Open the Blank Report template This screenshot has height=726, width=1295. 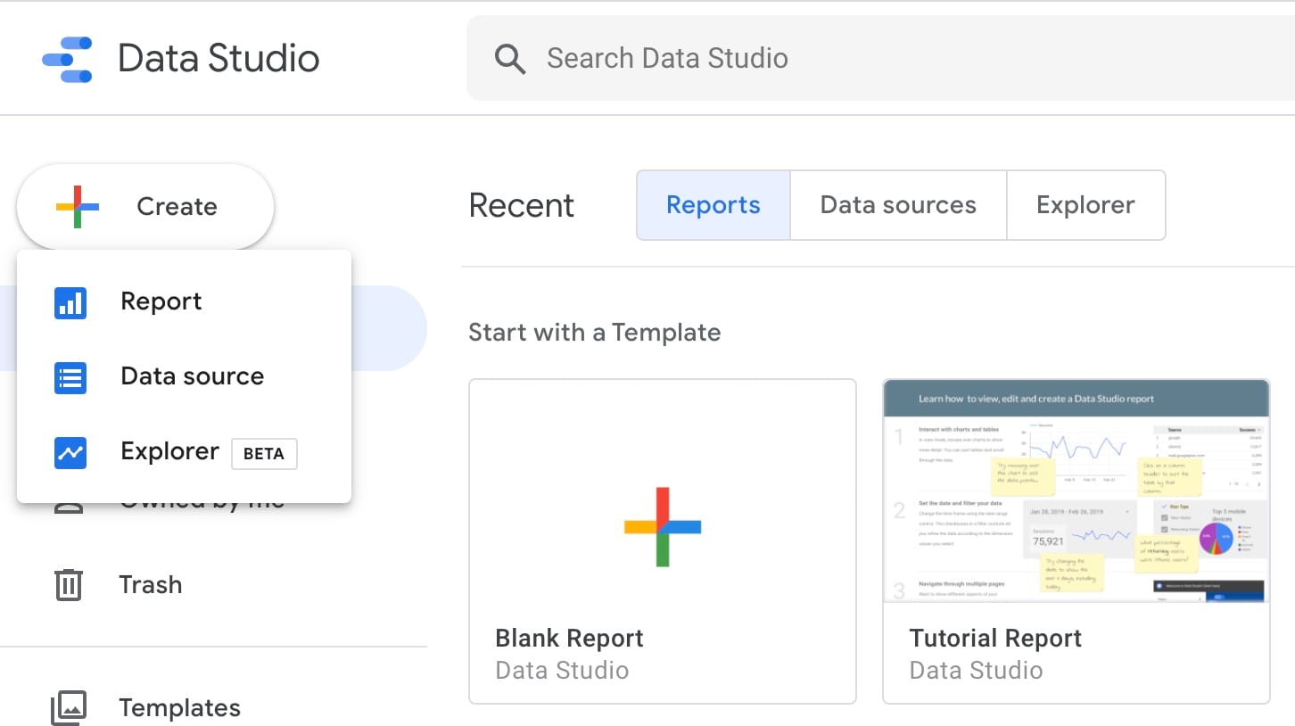662,540
